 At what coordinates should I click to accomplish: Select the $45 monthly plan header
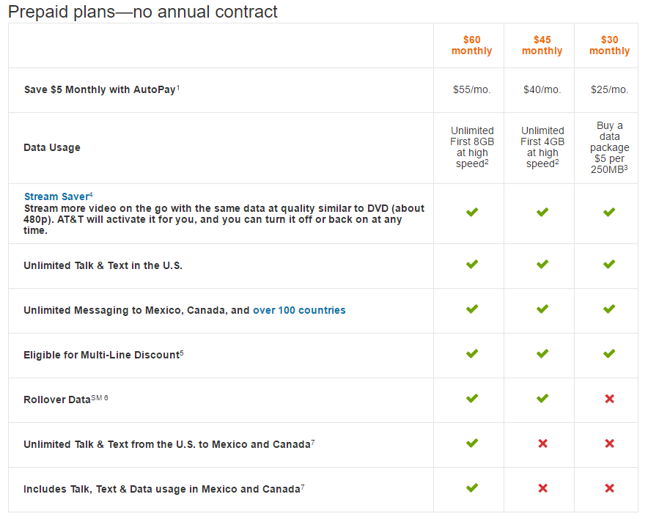coord(542,45)
